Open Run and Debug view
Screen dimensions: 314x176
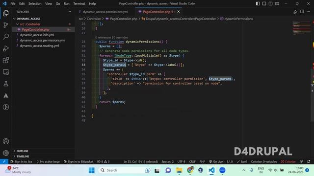click(6, 48)
